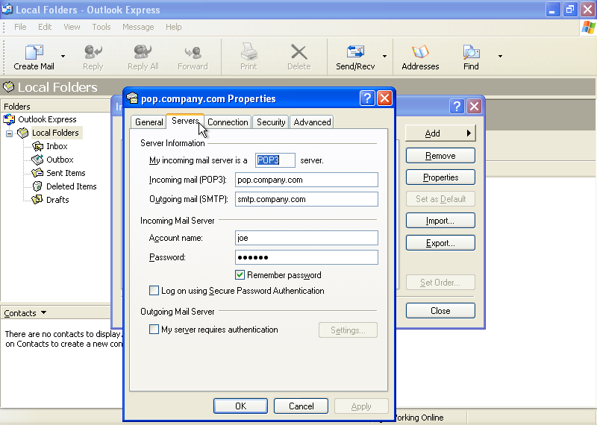Open the File menu

click(x=20, y=27)
